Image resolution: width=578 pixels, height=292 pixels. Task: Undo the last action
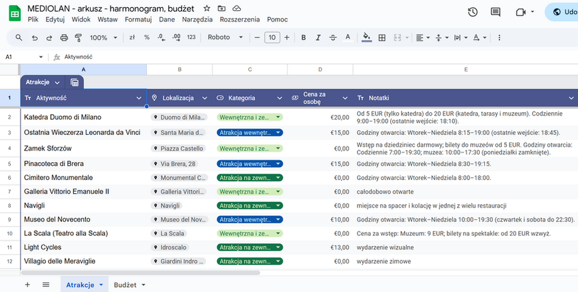[35, 38]
